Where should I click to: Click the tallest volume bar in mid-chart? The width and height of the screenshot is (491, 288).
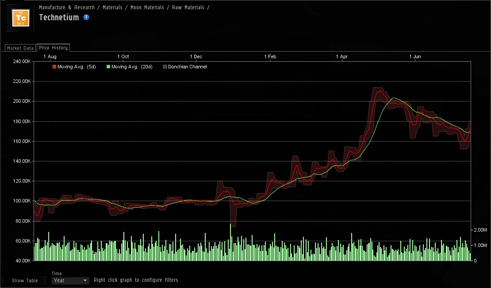[230, 242]
